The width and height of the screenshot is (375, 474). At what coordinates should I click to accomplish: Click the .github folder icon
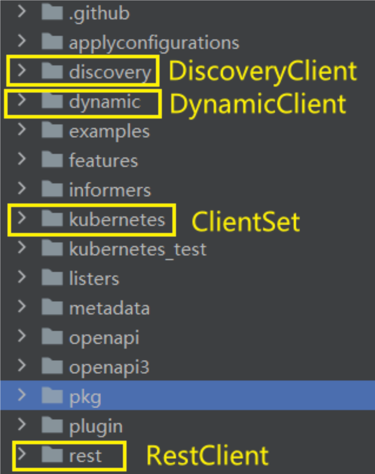[x=52, y=13]
